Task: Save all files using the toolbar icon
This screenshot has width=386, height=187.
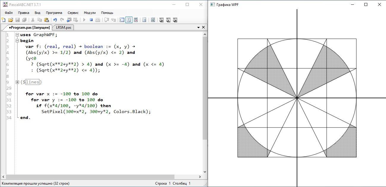Action: (24, 20)
